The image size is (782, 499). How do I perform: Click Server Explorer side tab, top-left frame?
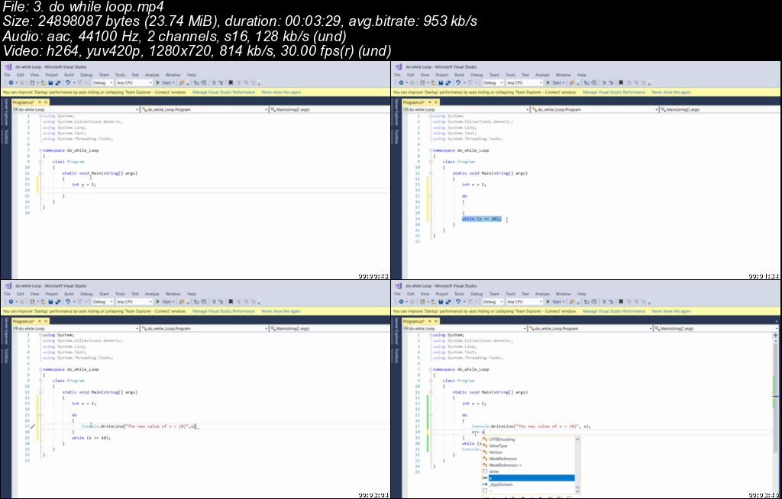click(6, 111)
